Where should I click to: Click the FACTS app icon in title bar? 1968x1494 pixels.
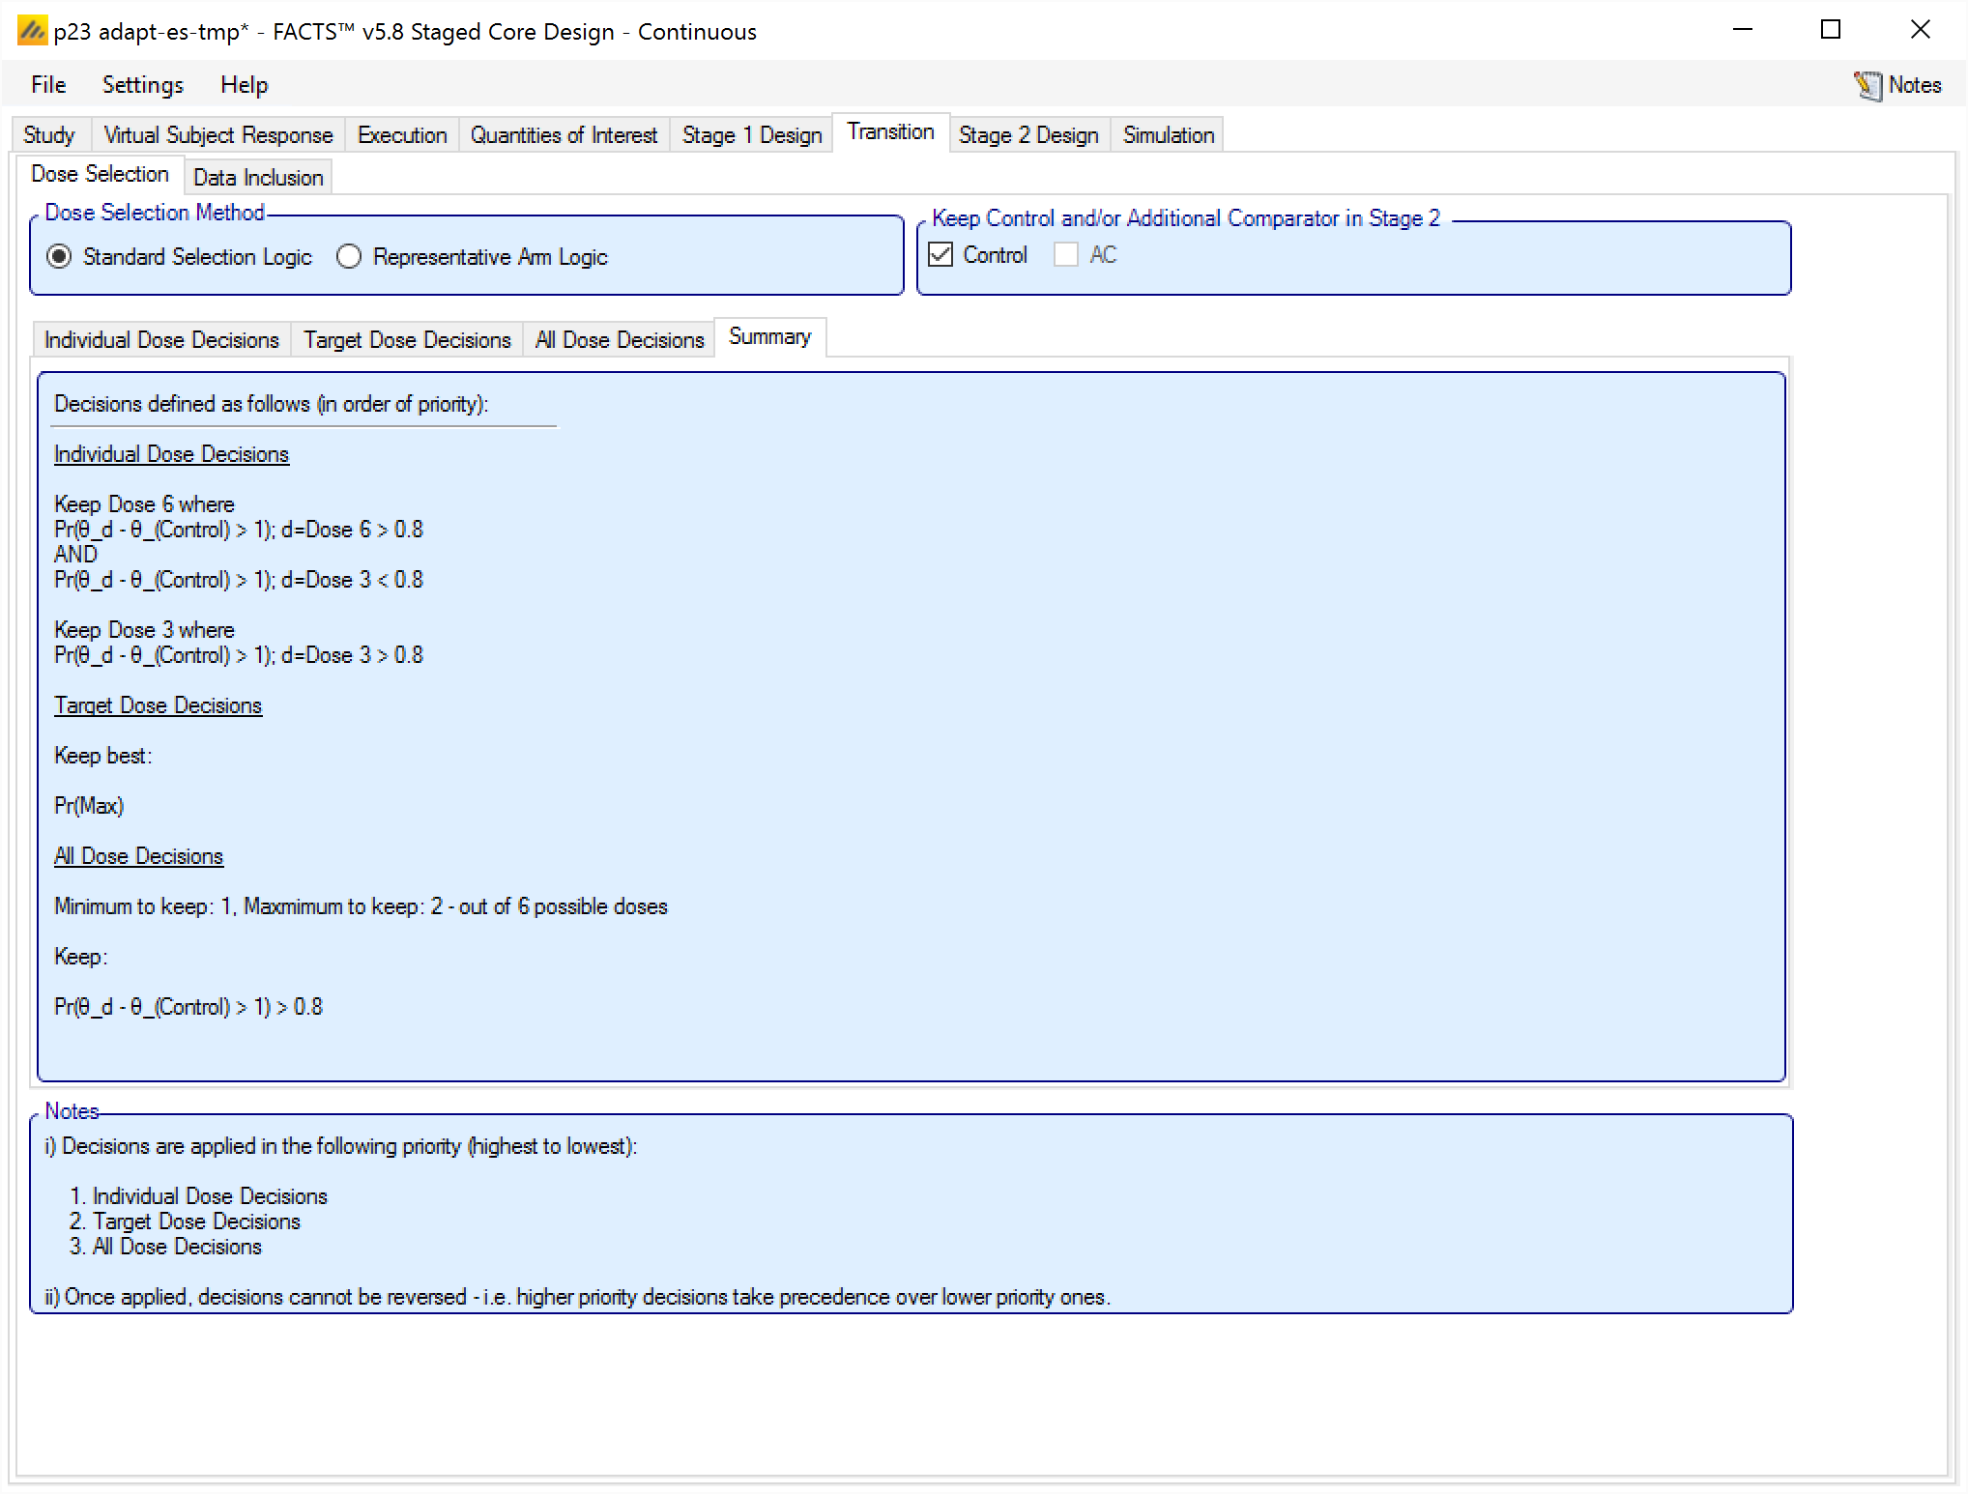tap(32, 31)
